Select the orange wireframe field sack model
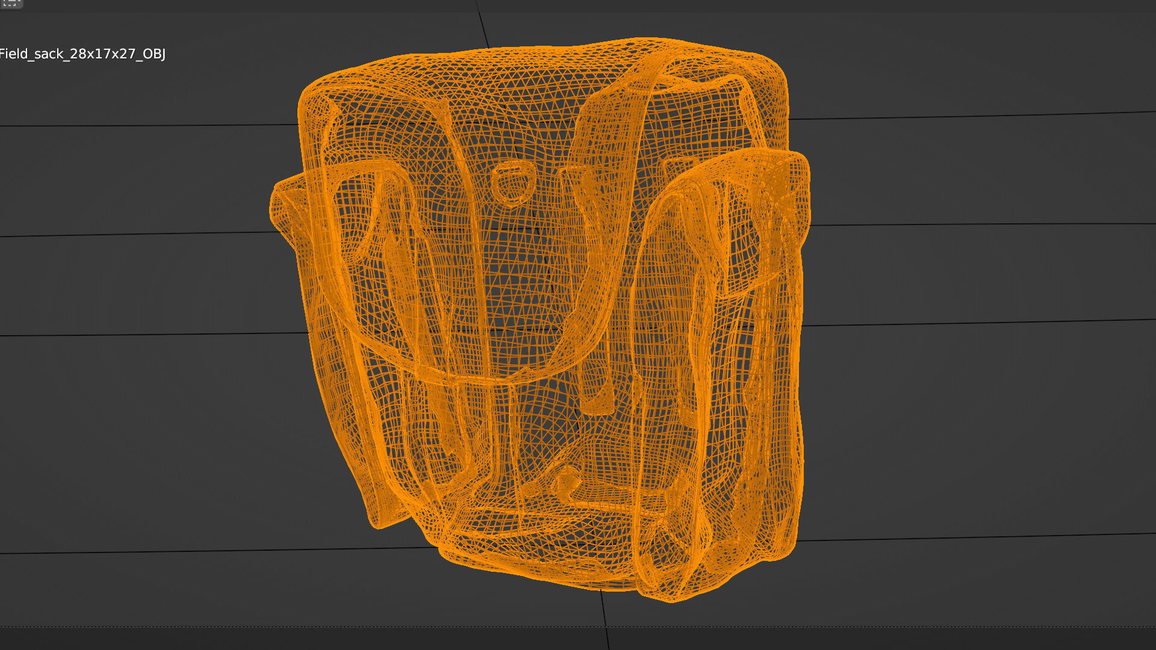Viewport: 1156px width, 650px height. [540, 319]
